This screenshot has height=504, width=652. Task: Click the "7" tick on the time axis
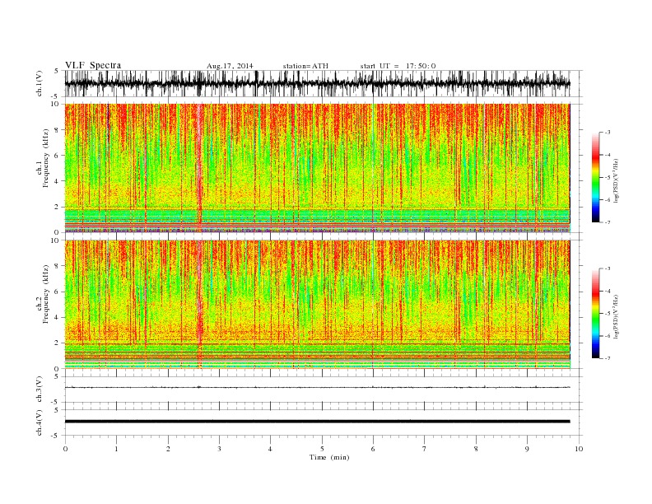[425, 449]
